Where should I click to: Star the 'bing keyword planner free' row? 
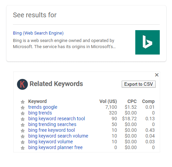point(23,148)
